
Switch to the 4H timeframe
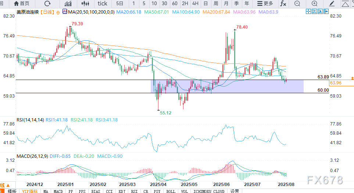coord(195,4)
